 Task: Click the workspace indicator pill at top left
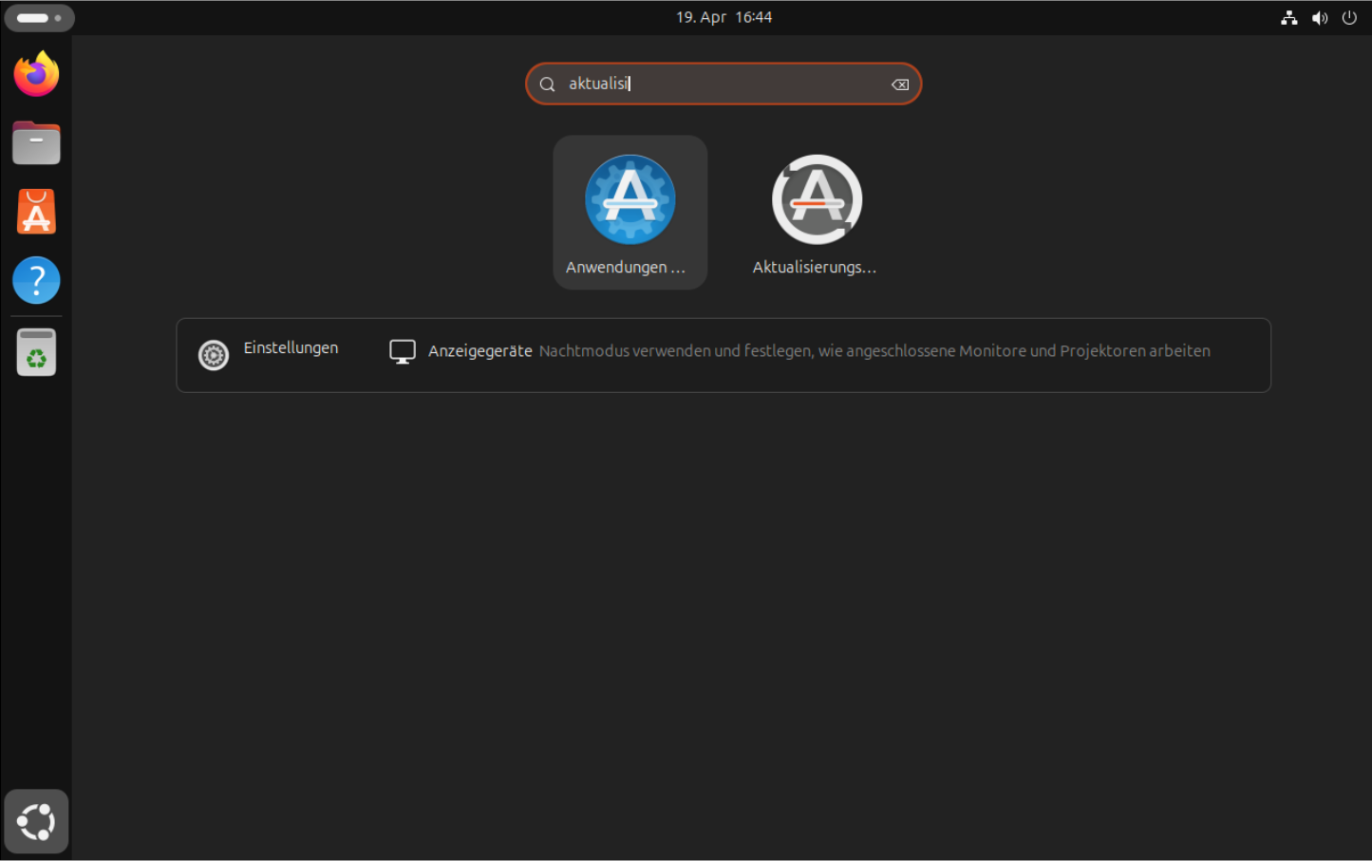click(39, 18)
